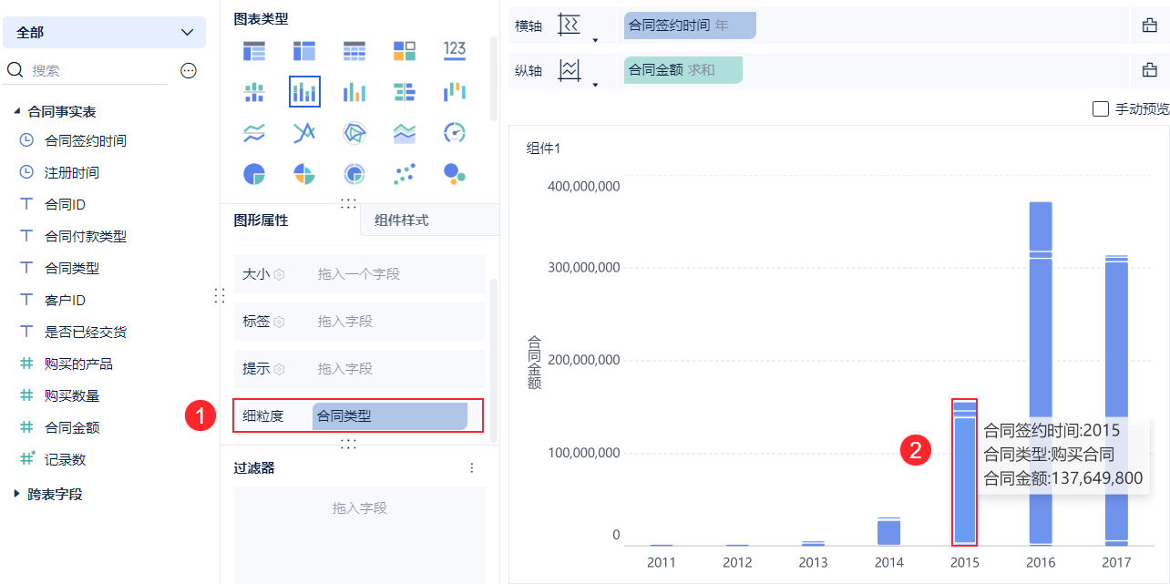Viewport: 1170px width, 584px height.
Task: Click the 提示 field drop area
Action: click(397, 369)
